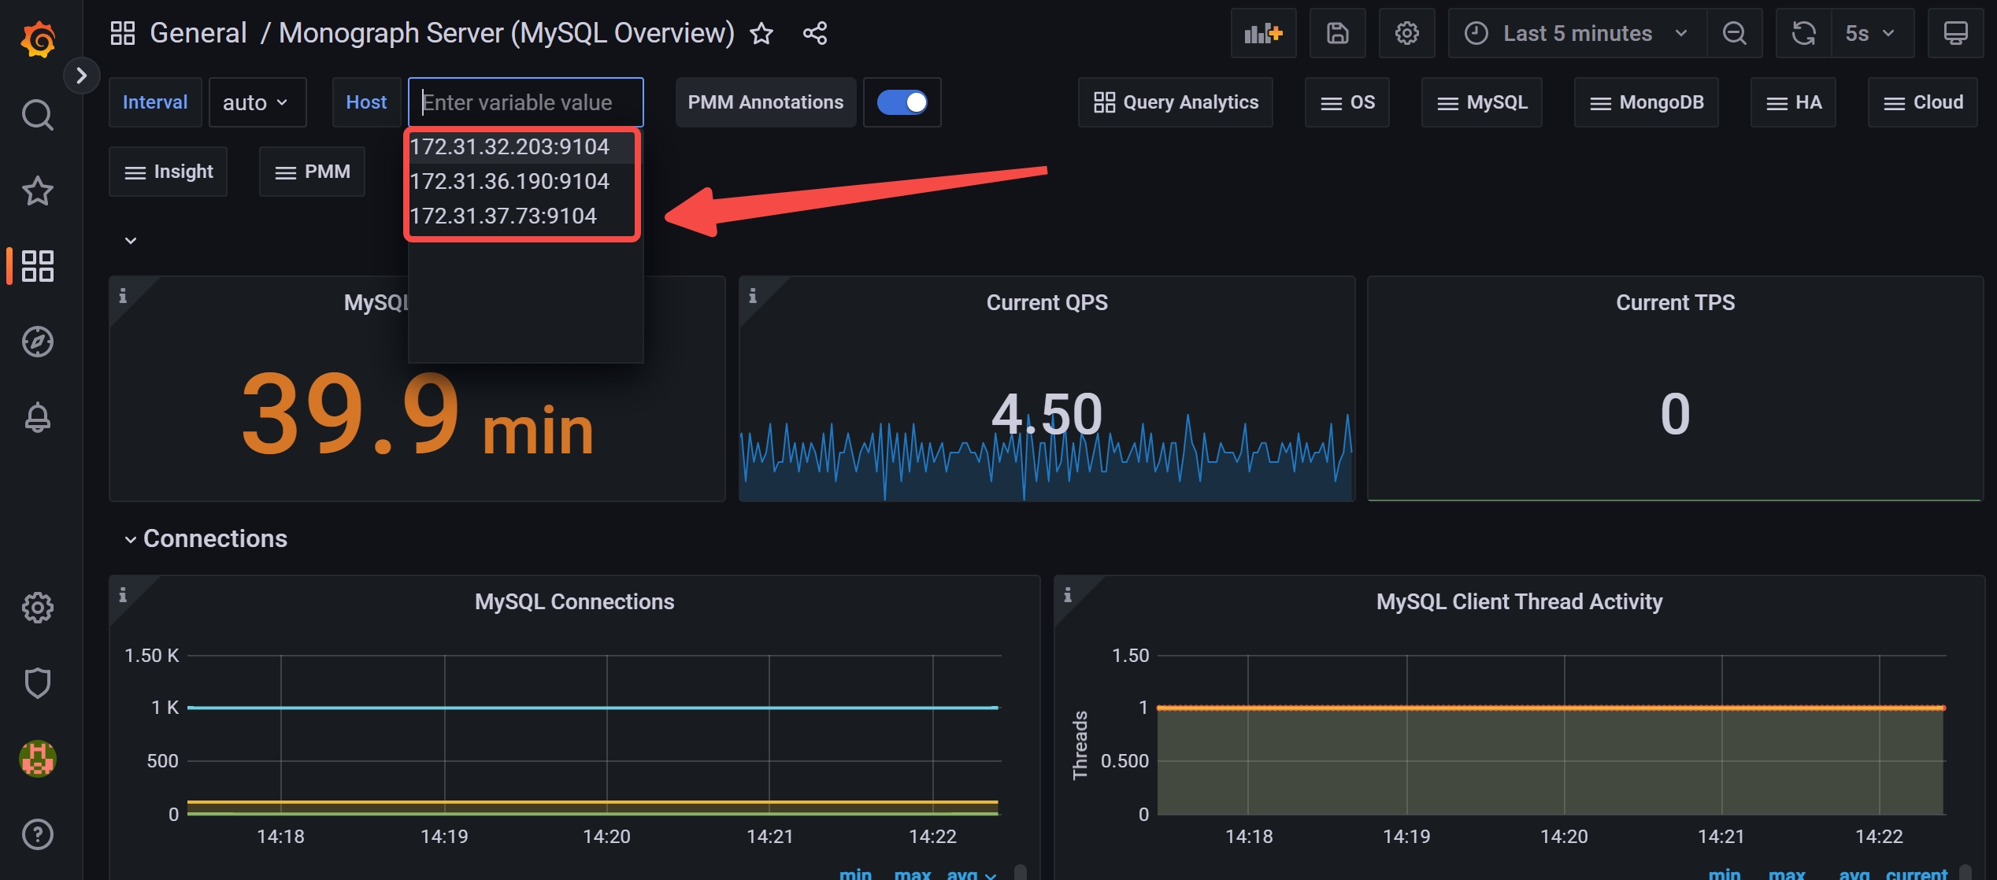Open the HA dashboards menu
1997x880 pixels.
(x=1793, y=102)
